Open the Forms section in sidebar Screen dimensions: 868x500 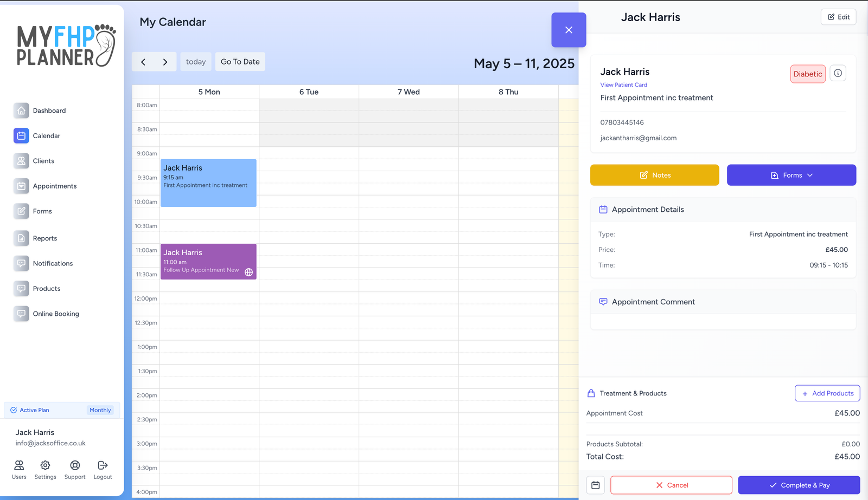pyautogui.click(x=22, y=211)
